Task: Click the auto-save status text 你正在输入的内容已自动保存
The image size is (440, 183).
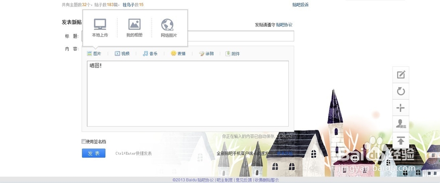Action: click(248, 136)
